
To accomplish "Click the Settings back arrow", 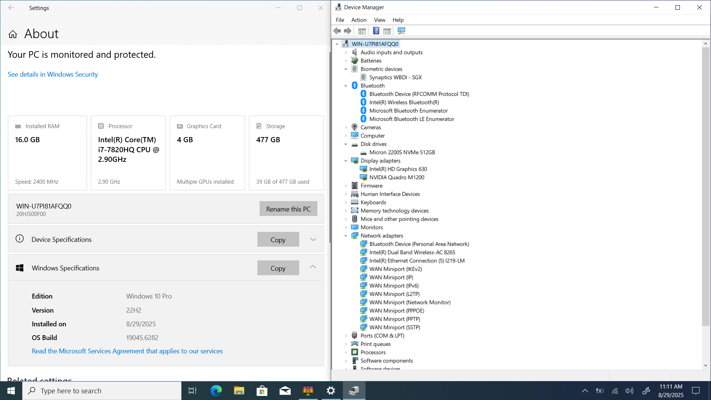I will [x=11, y=8].
